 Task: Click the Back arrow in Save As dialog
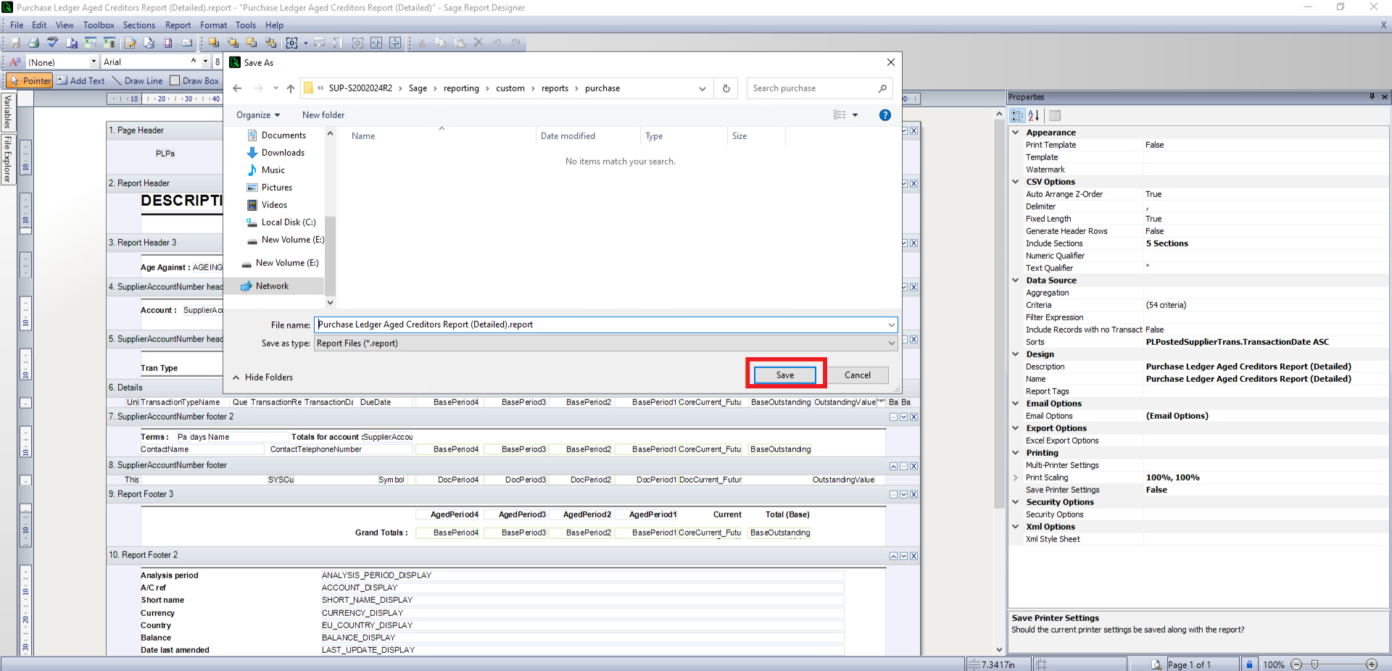click(x=237, y=88)
